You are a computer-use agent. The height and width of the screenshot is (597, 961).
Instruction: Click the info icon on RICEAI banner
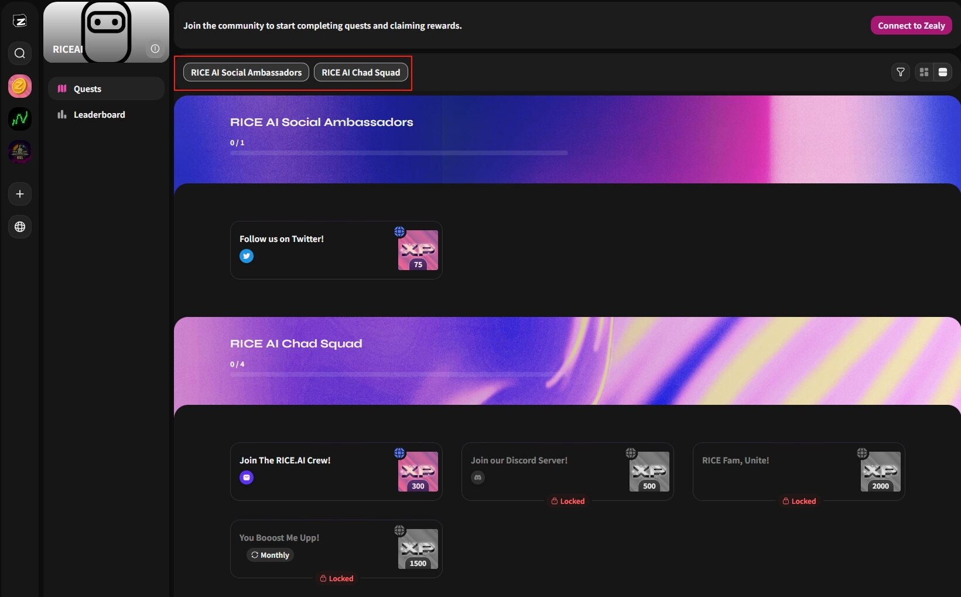[x=155, y=49]
